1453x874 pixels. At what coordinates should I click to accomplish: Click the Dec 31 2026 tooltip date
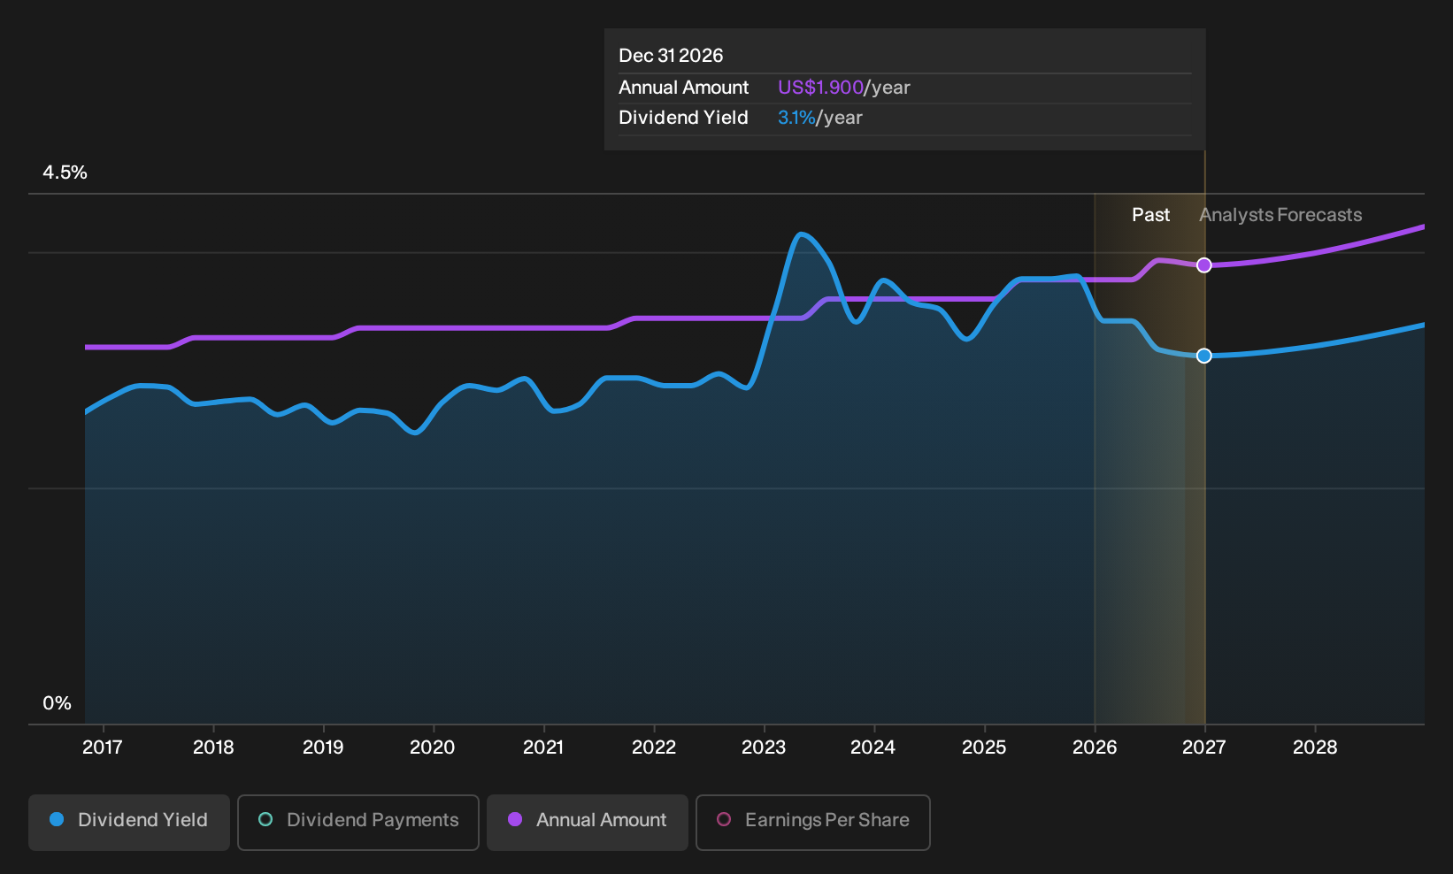tap(671, 56)
